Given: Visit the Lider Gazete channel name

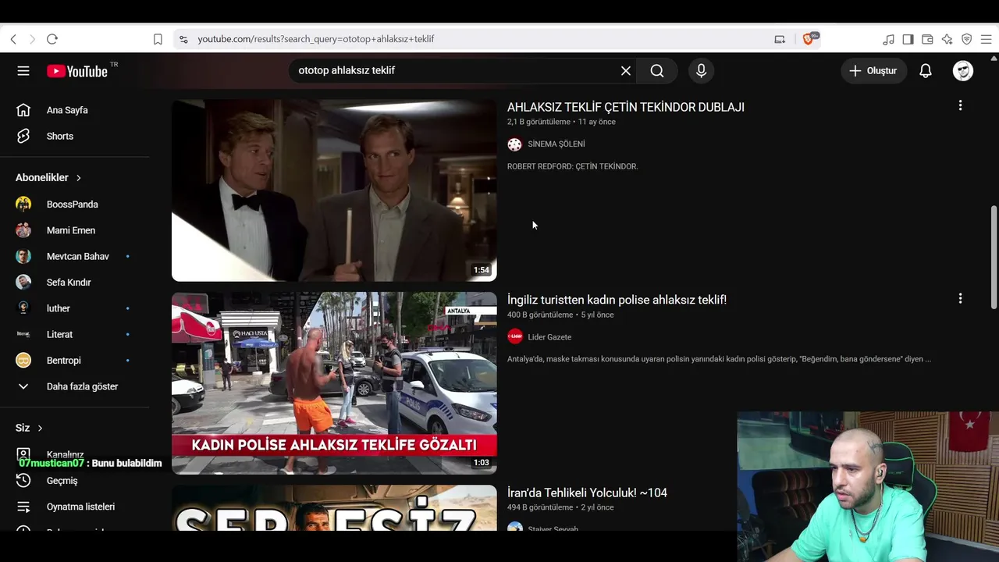Looking at the screenshot, I should point(549,337).
